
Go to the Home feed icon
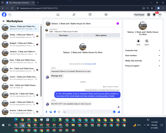(x=58, y=15)
